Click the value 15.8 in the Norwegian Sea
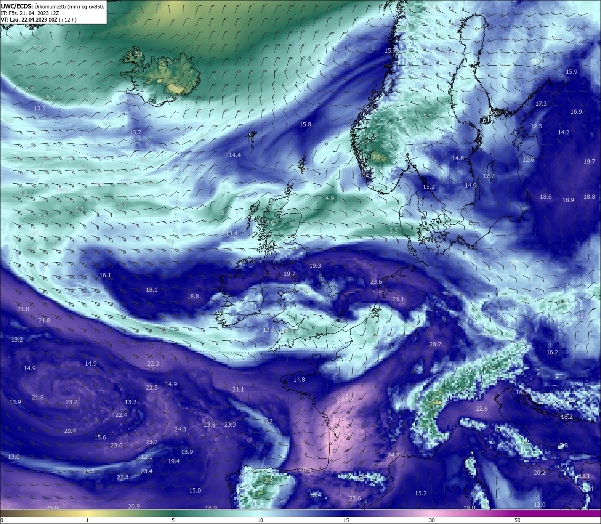 point(305,125)
